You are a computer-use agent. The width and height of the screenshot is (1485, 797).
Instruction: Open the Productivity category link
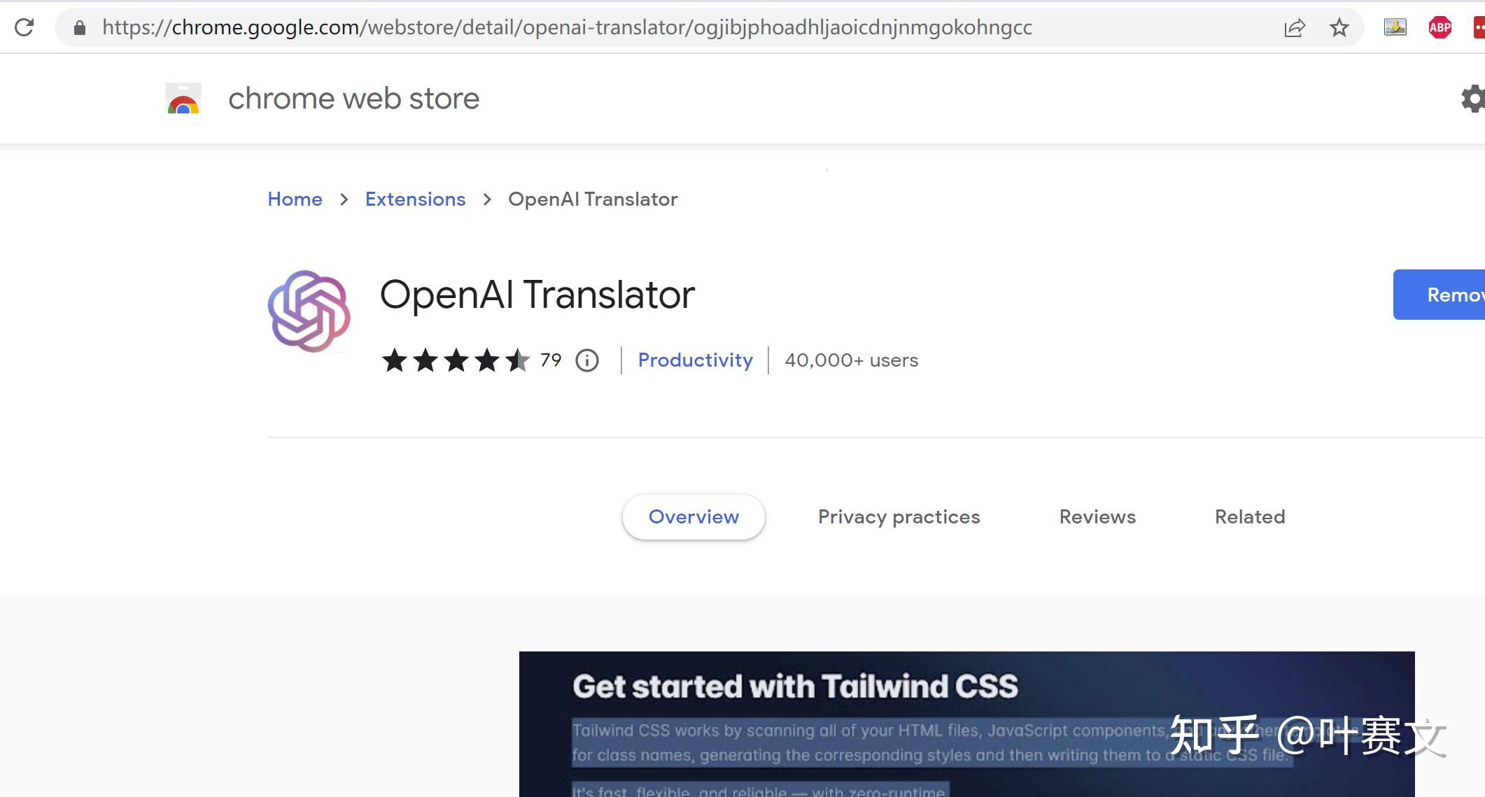(x=695, y=360)
